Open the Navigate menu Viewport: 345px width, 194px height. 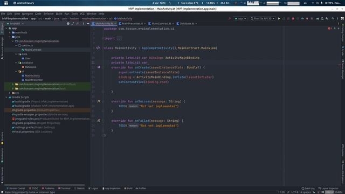[27, 13]
